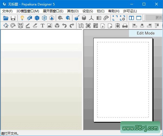Viewport: 163px width, 136px height.
Task: Switch to split two-pane window layout
Action: coord(131,18)
